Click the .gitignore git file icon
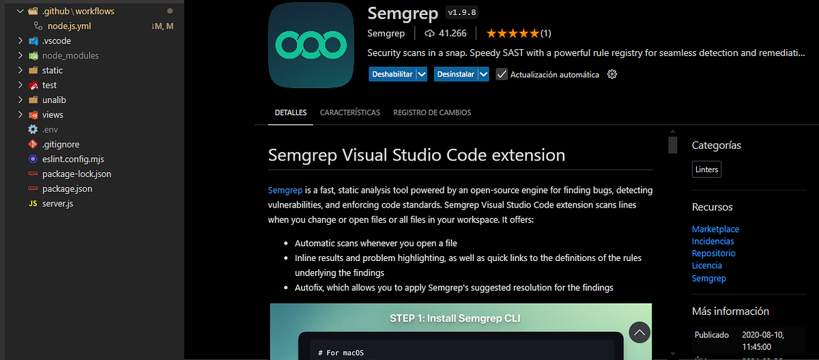 32,144
